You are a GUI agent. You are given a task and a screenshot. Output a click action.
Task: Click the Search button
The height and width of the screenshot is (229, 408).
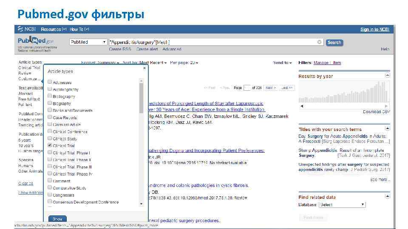(x=334, y=42)
